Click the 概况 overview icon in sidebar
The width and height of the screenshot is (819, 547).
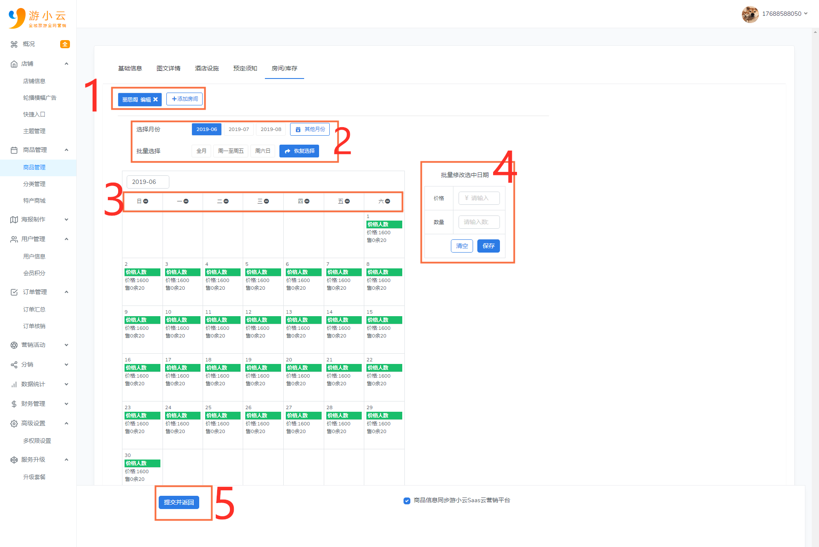tap(14, 44)
